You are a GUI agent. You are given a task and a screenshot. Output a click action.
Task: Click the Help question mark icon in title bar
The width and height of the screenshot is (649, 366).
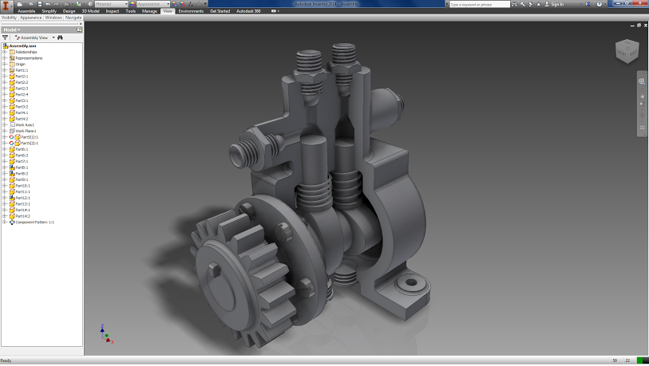point(599,4)
